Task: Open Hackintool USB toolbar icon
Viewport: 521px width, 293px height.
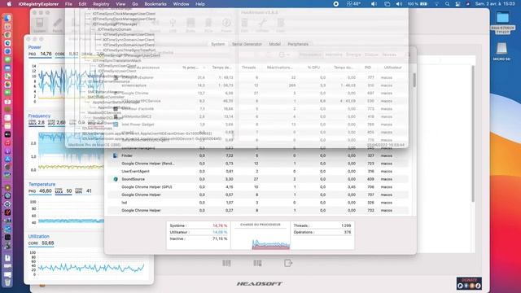Action: [173, 25]
